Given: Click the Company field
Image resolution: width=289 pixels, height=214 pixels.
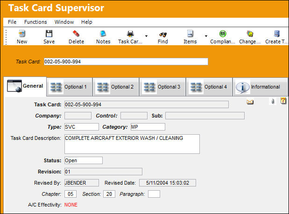Looking at the screenshot, I should point(78,116).
